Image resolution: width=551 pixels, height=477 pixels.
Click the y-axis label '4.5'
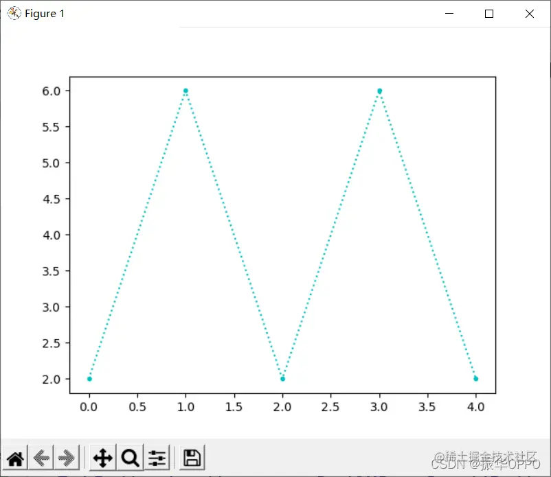pyautogui.click(x=52, y=199)
